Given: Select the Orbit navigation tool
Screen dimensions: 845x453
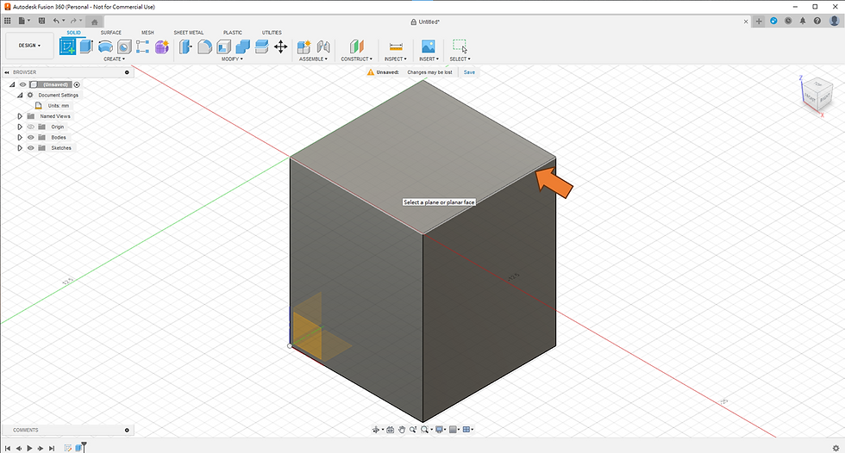Looking at the screenshot, I should pyautogui.click(x=376, y=430).
